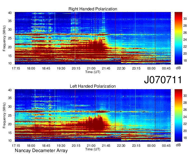
Task: Click "17:15" time tick of Right Handed plot
Action: [16, 68]
